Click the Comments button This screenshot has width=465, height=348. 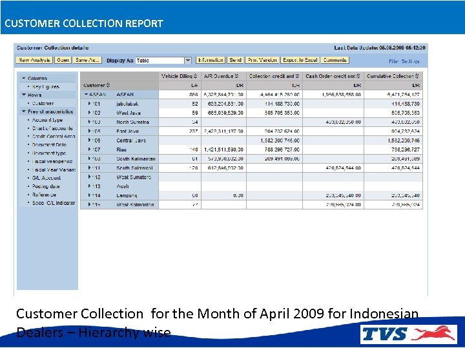coord(335,60)
